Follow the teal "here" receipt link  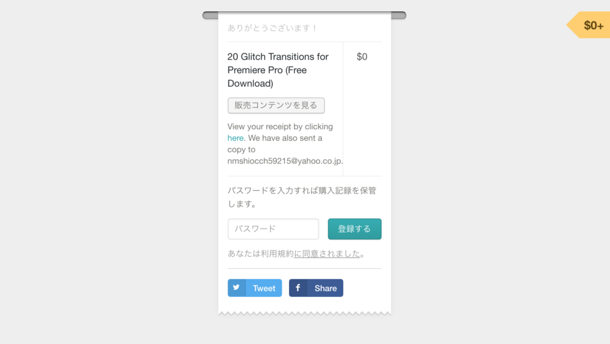(235, 138)
